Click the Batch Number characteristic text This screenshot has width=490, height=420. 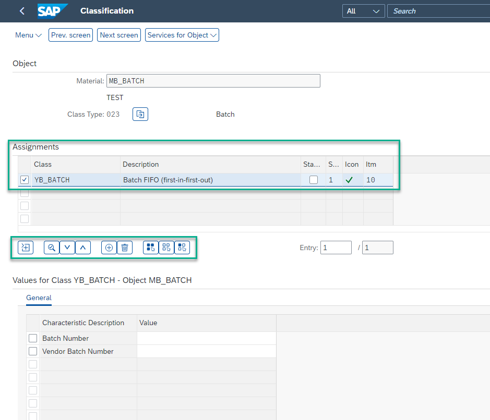click(65, 338)
